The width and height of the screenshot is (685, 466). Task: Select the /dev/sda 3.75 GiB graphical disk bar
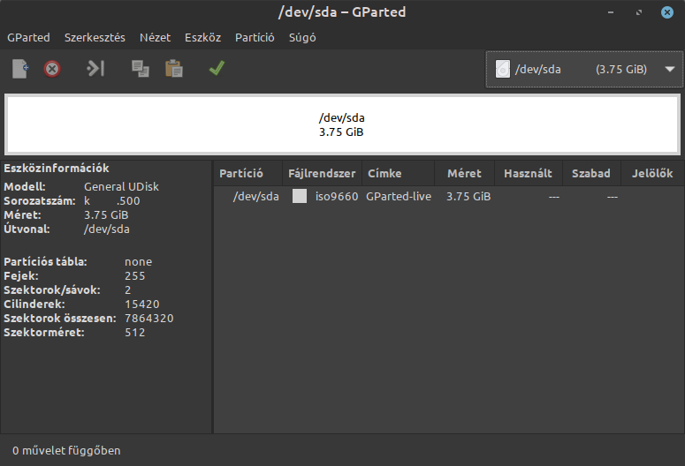click(342, 124)
